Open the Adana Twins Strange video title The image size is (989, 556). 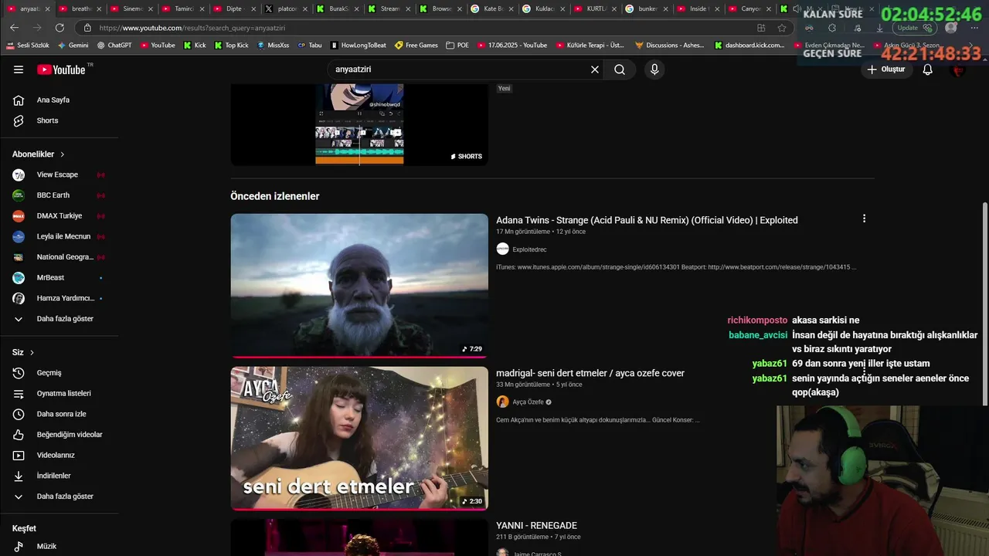click(x=647, y=220)
